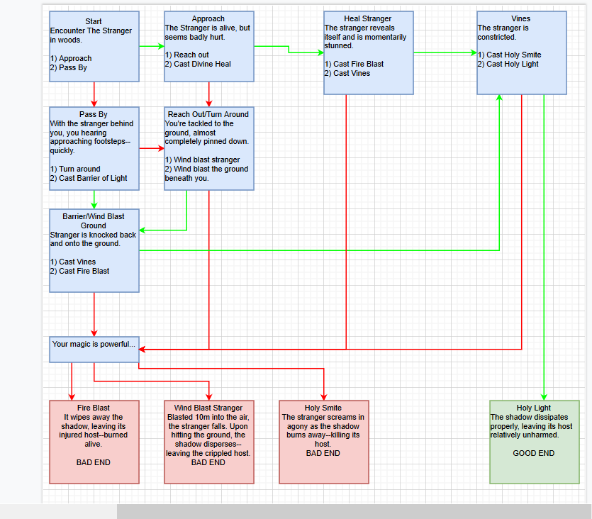This screenshot has height=519, width=592.
Task: Select the Vines node box
Action: pyautogui.click(x=521, y=53)
